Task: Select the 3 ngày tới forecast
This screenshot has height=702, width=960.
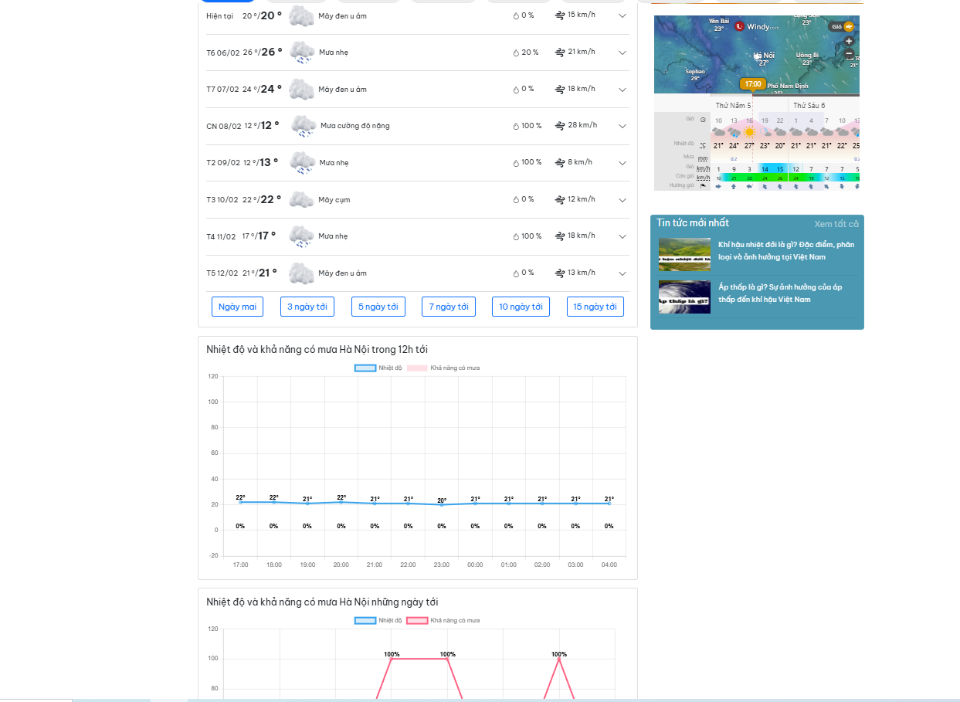Action: 307,307
